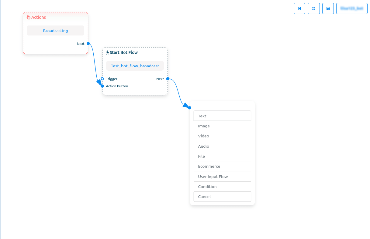The height and width of the screenshot is (239, 370).
Task: Select User Input Flow option
Action: 222,177
